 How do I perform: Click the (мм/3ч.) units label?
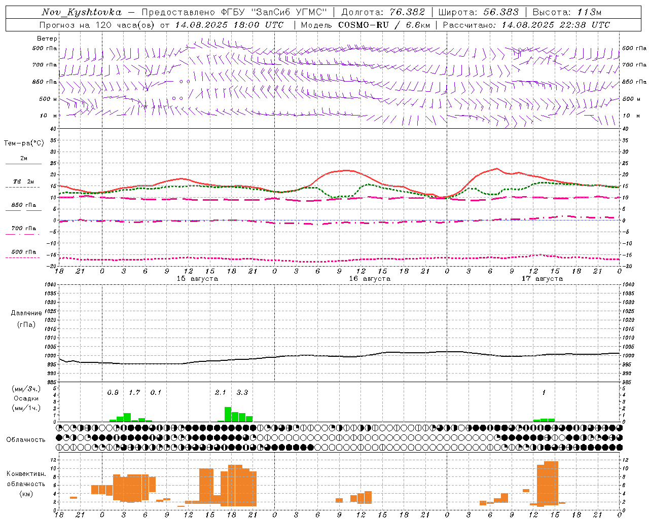point(26,389)
